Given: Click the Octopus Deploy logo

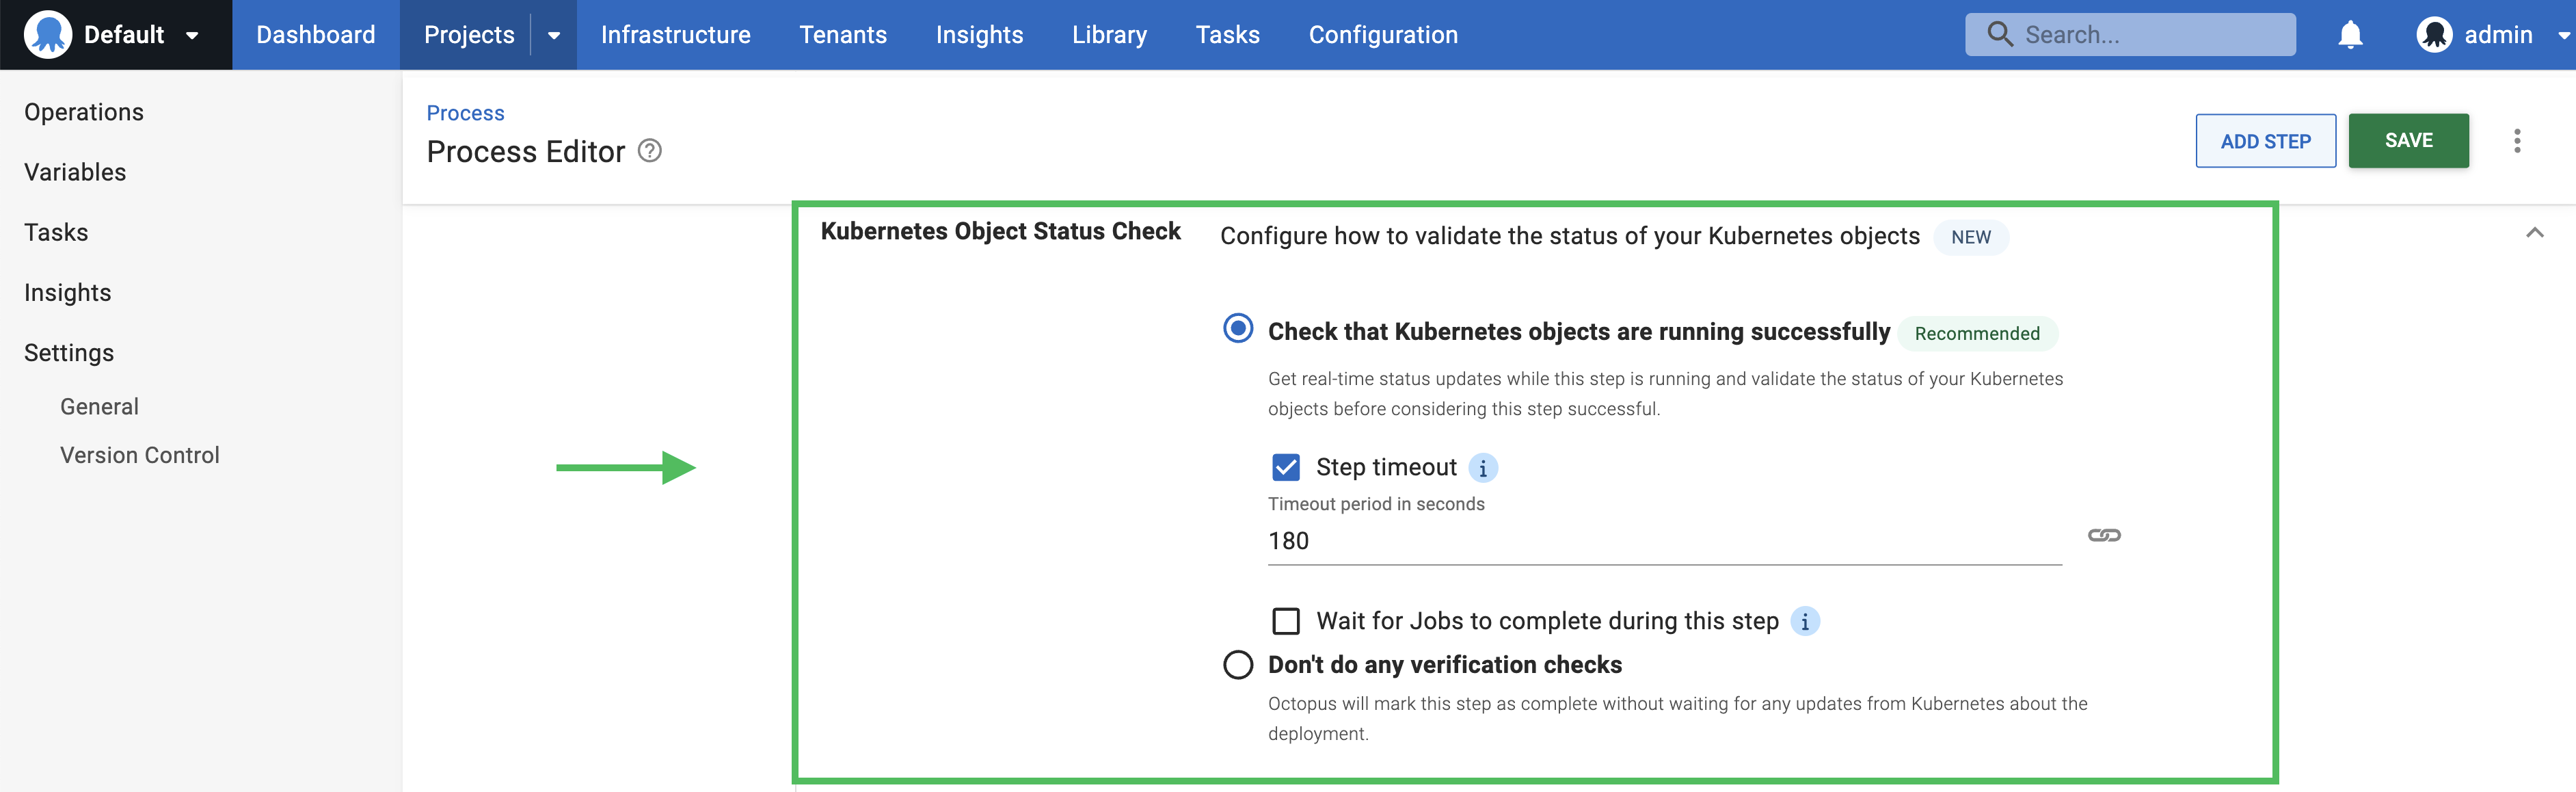Looking at the screenshot, I should tap(47, 33).
